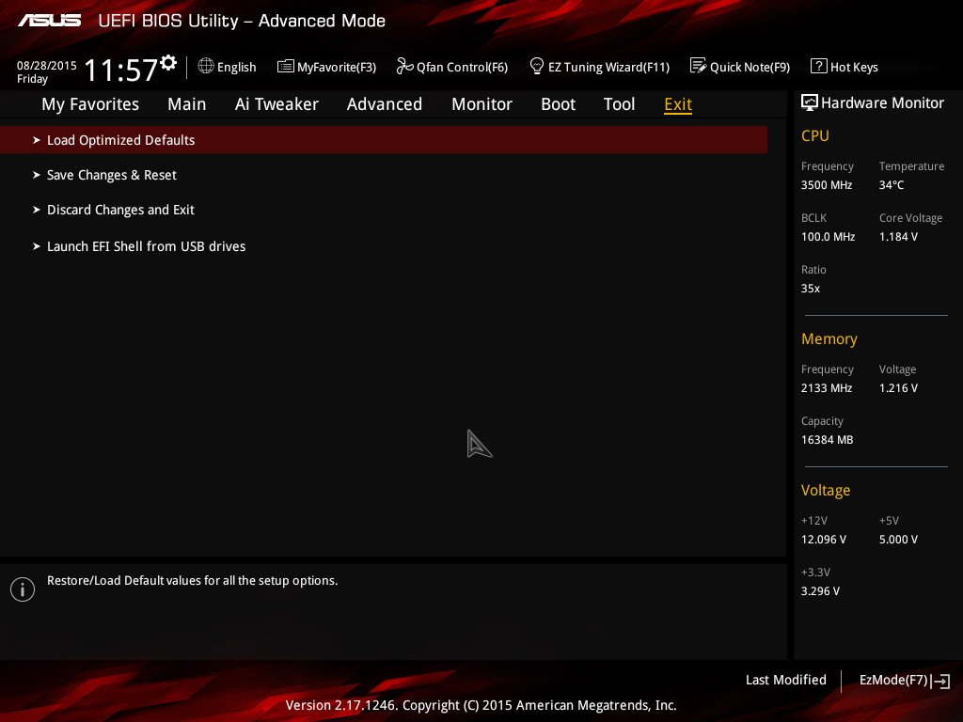This screenshot has height=722, width=963.
Task: Click CPU frequency value 3500 MHz
Action: click(x=827, y=185)
